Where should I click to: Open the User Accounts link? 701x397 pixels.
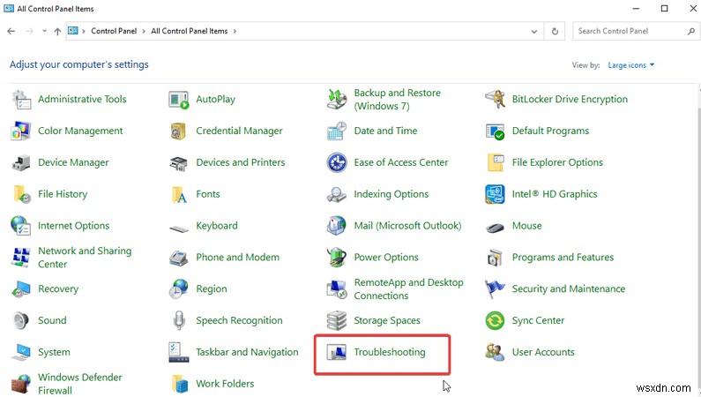click(x=543, y=352)
